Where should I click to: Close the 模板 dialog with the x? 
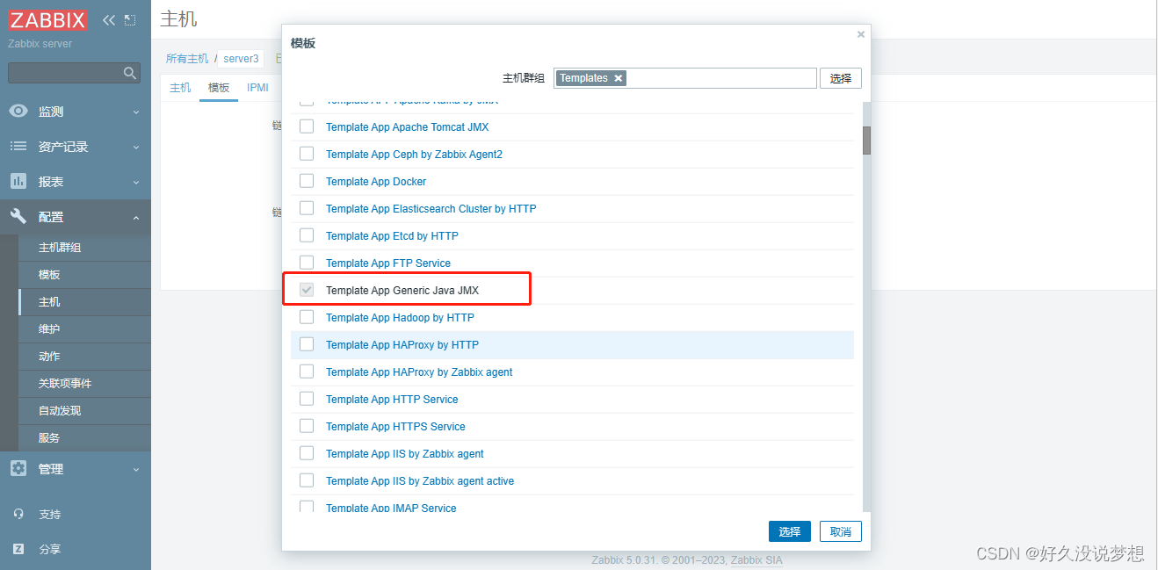[x=860, y=34]
